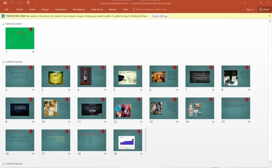This screenshot has height=168, width=272.
Task: Go to the Slide Show tab
Action: (x=97, y=9)
